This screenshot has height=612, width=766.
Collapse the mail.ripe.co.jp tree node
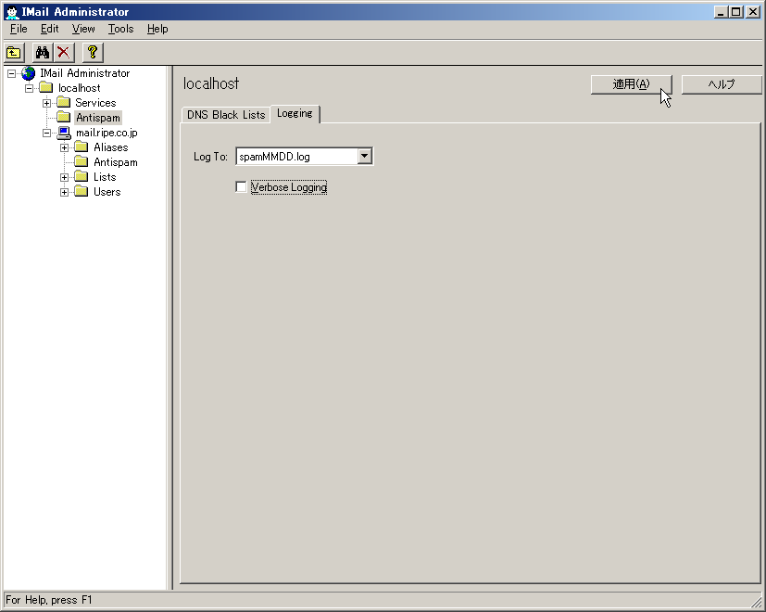[x=46, y=134]
